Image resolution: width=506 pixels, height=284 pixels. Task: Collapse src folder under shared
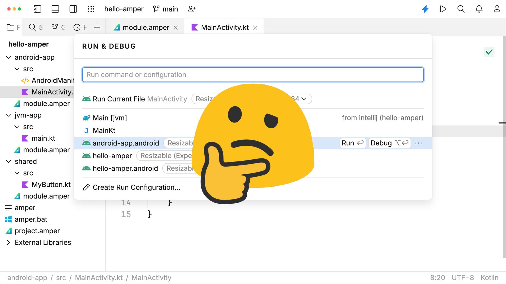(17, 173)
